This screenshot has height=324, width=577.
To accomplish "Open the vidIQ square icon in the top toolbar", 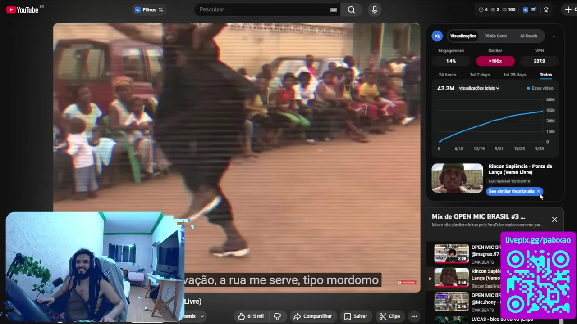I will 525,9.
